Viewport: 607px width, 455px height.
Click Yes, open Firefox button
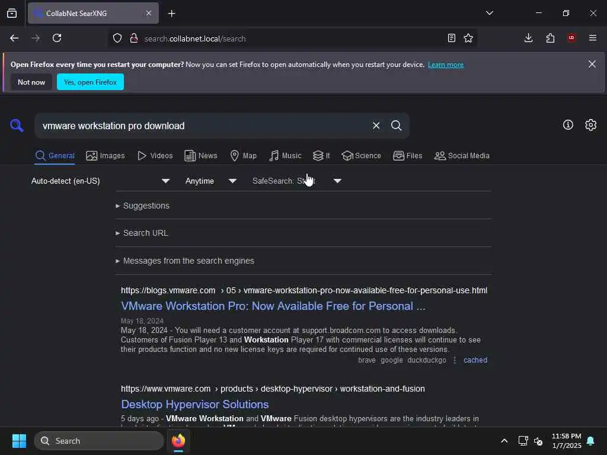90,82
